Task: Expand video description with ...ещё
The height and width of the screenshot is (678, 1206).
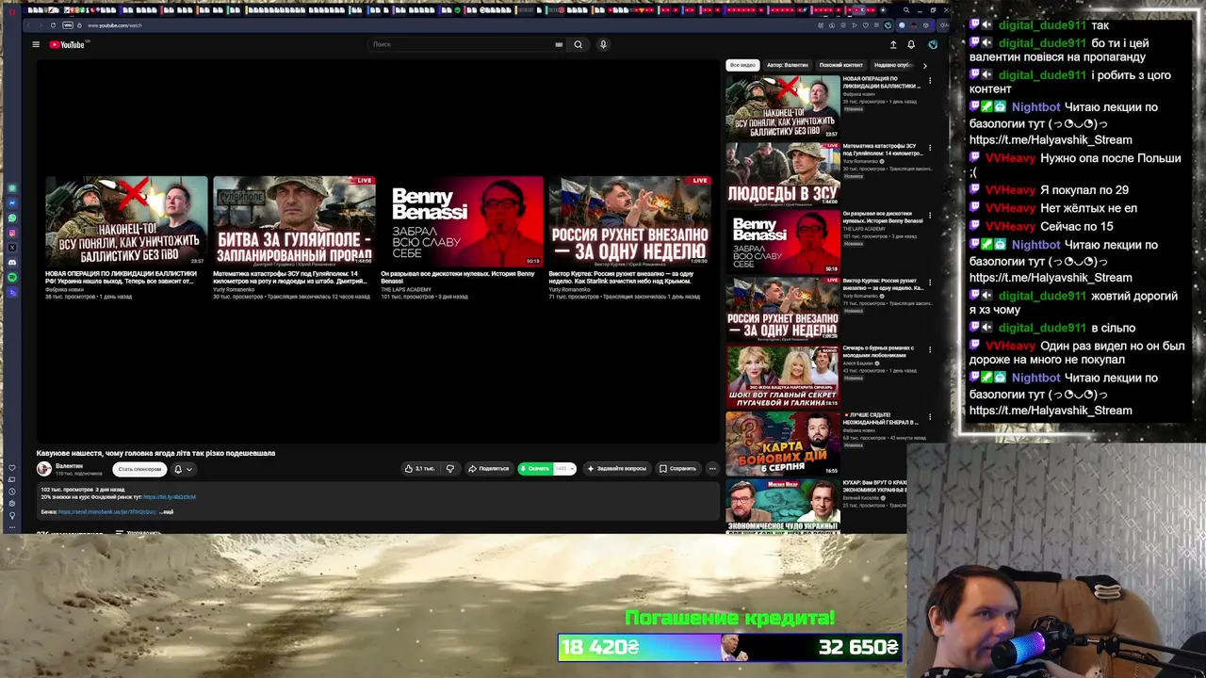Action: (x=167, y=511)
